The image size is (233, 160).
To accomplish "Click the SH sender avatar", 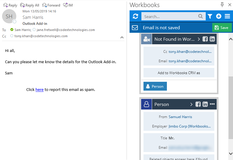I will [9, 16].
